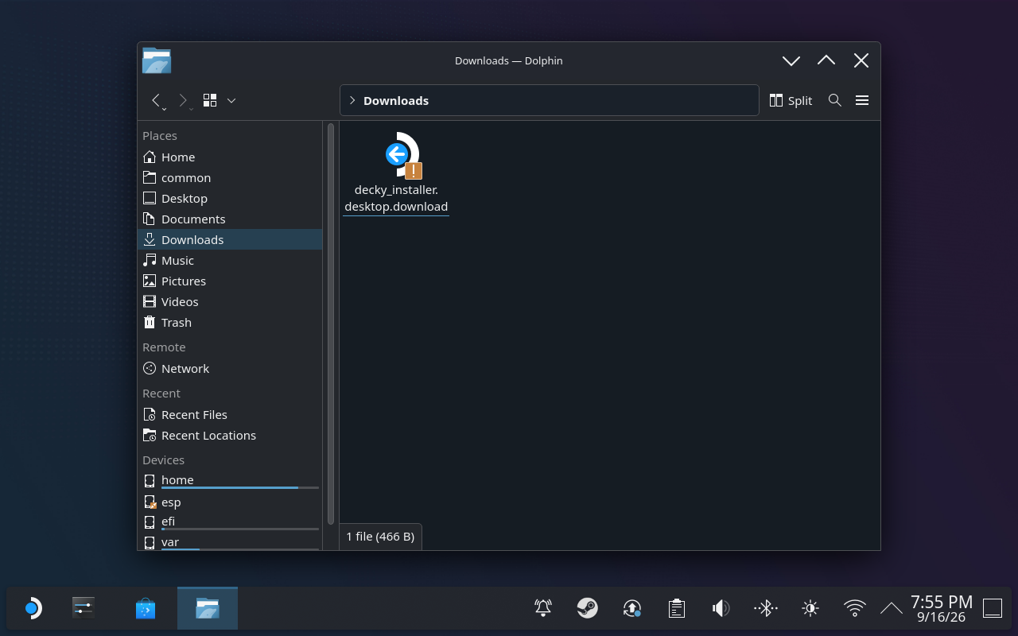The image size is (1018, 636).
Task: Click Show Desktop button
Action: [993, 609]
